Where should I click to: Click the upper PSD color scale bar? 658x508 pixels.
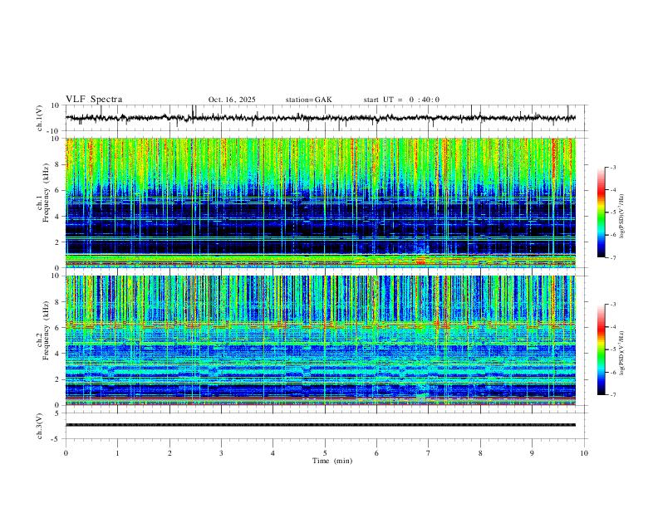tap(602, 212)
